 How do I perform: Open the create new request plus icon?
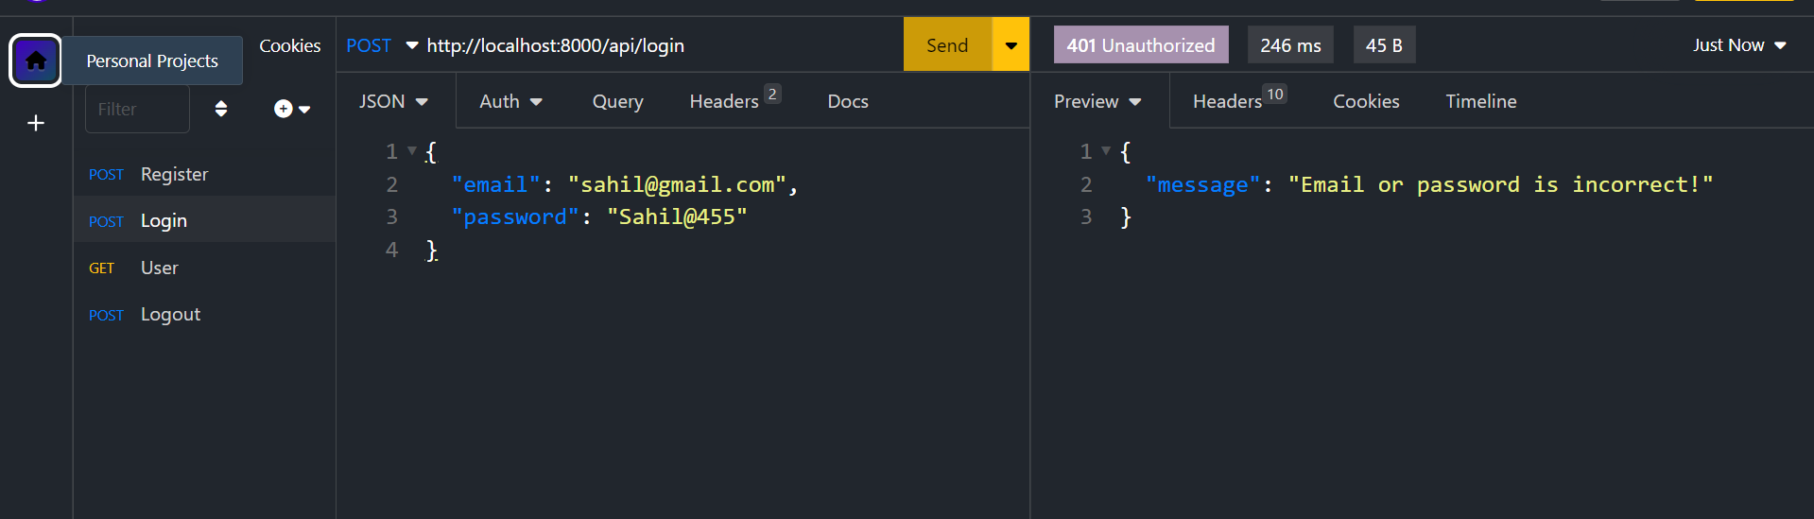click(290, 109)
